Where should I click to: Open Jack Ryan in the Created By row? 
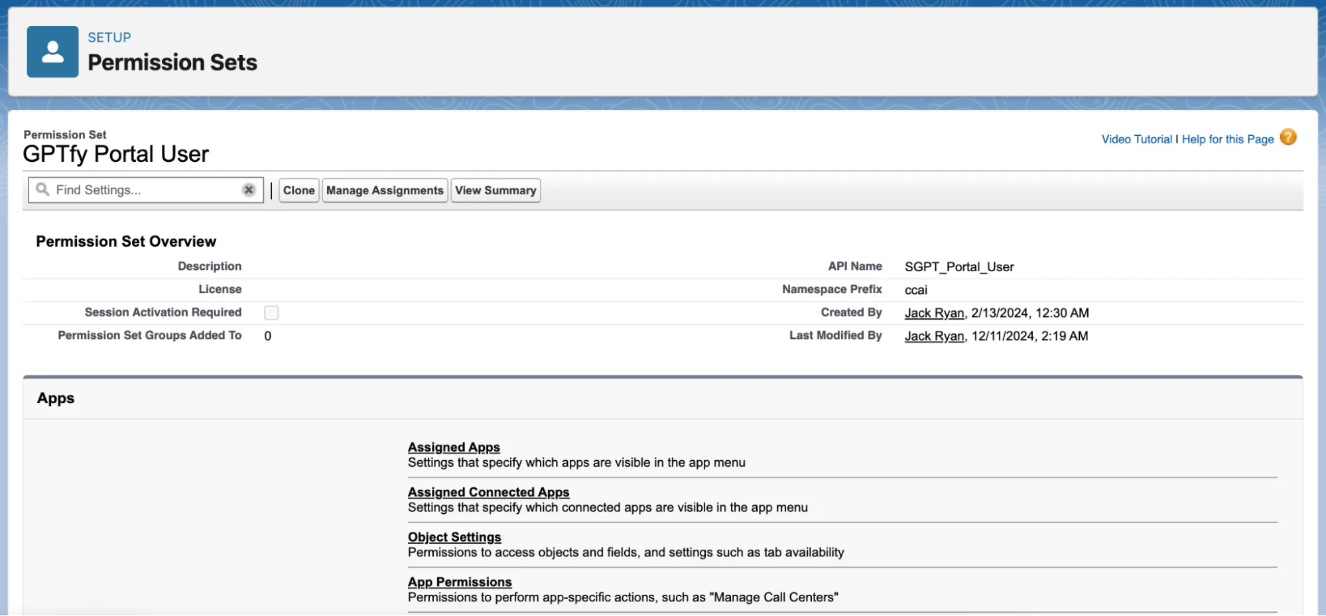click(x=934, y=313)
